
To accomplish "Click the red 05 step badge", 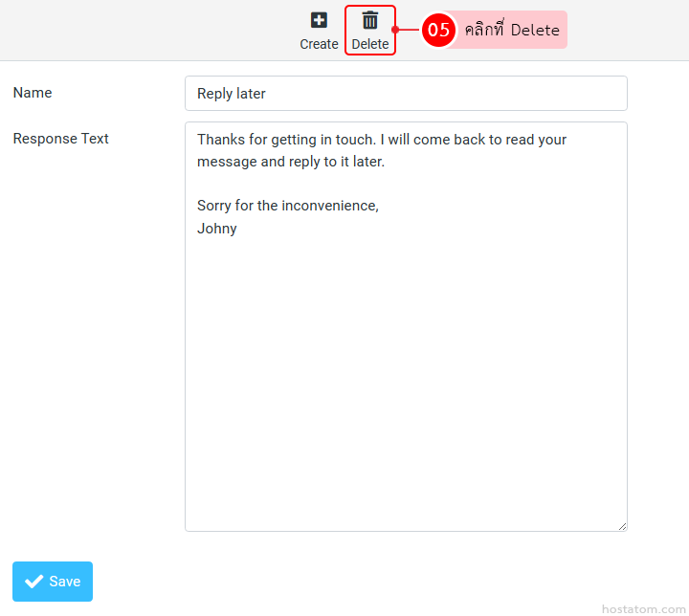I will click(x=438, y=30).
